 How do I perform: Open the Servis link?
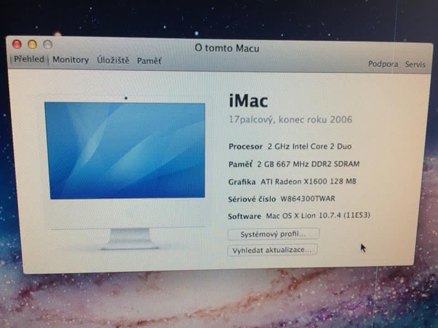click(x=415, y=64)
